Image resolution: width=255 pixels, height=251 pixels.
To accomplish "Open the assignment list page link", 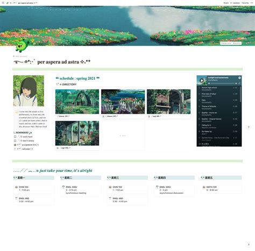I will [x=26, y=145].
